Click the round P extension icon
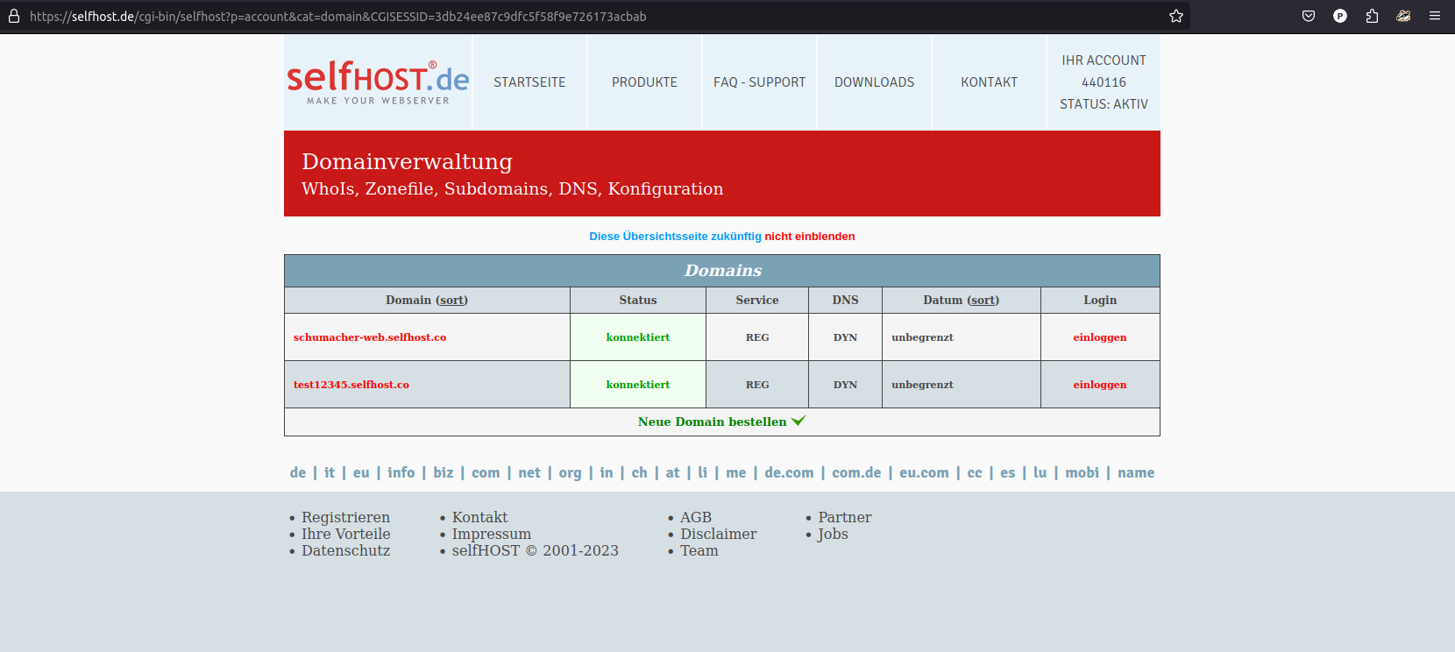Screen dimensions: 1455x652 tap(1340, 16)
